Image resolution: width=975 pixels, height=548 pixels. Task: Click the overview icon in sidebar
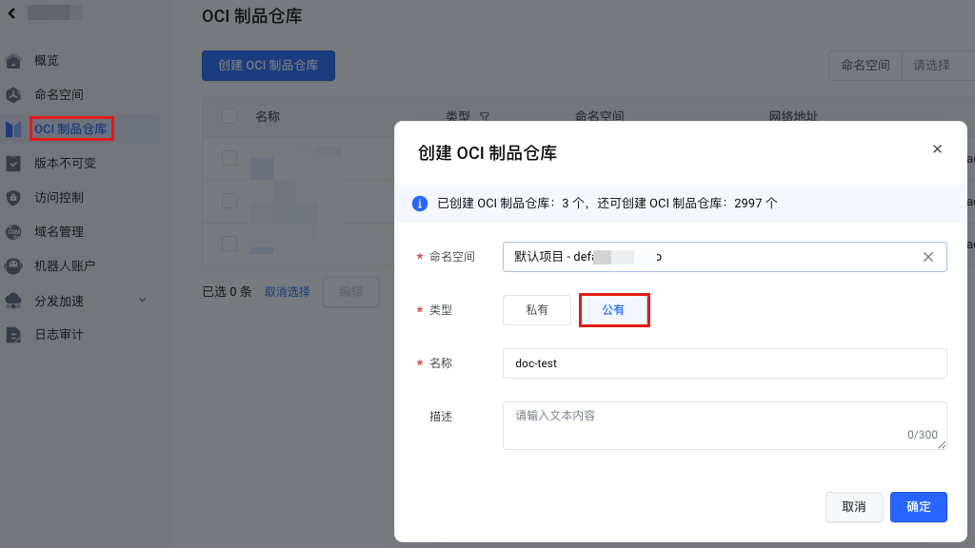[x=13, y=61]
